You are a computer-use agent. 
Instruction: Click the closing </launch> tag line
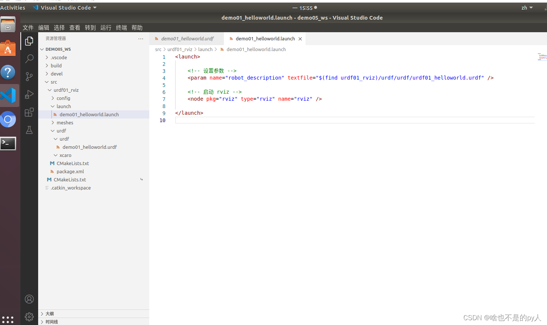pyautogui.click(x=189, y=113)
